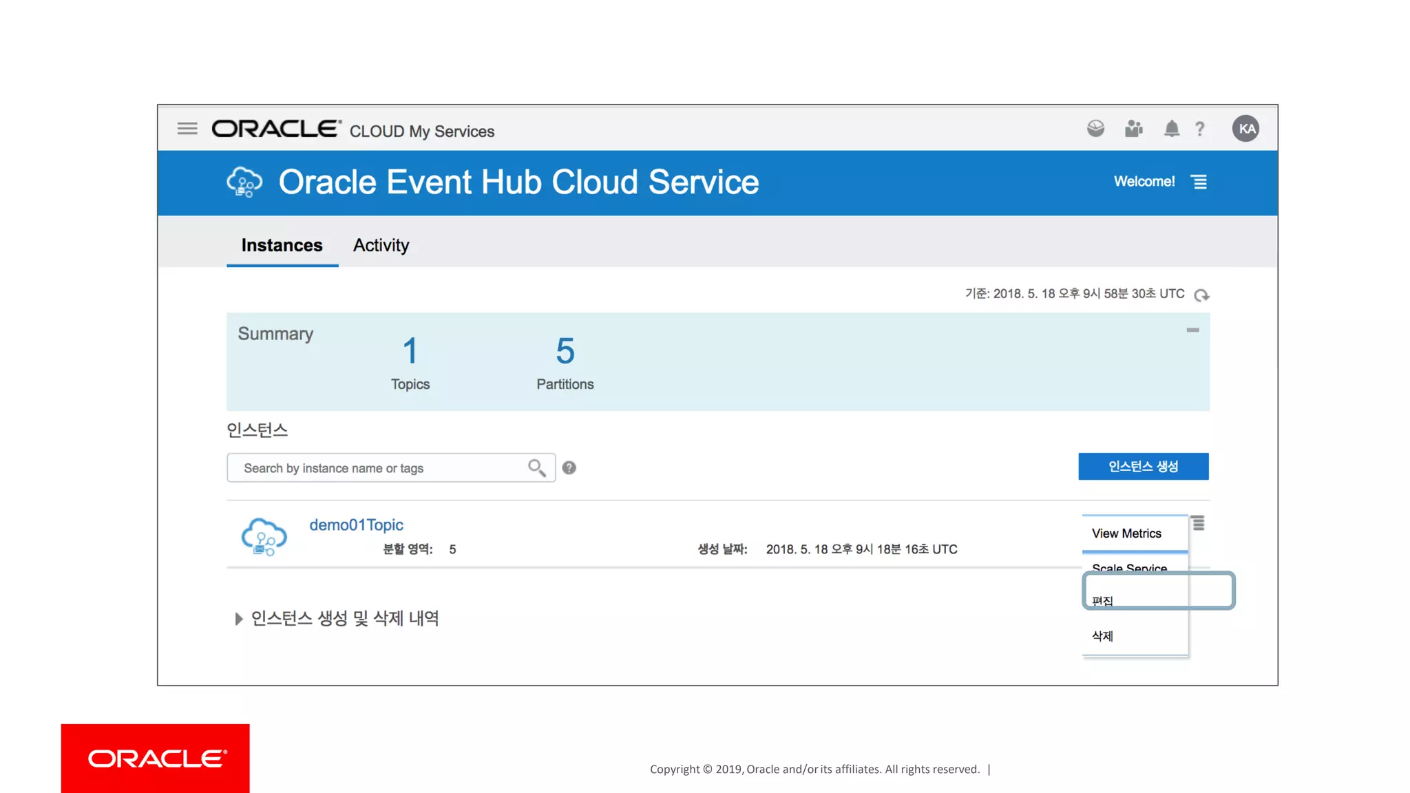Image resolution: width=1410 pixels, height=793 pixels.
Task: Open the hamburger navigation menu
Action: (187, 129)
